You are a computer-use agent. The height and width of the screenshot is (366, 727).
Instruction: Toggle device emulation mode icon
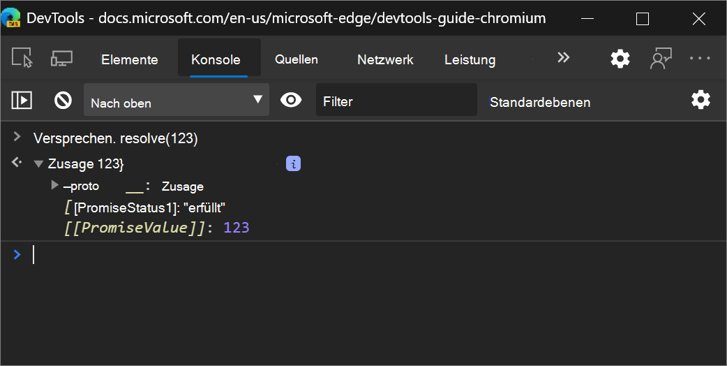[x=61, y=59]
